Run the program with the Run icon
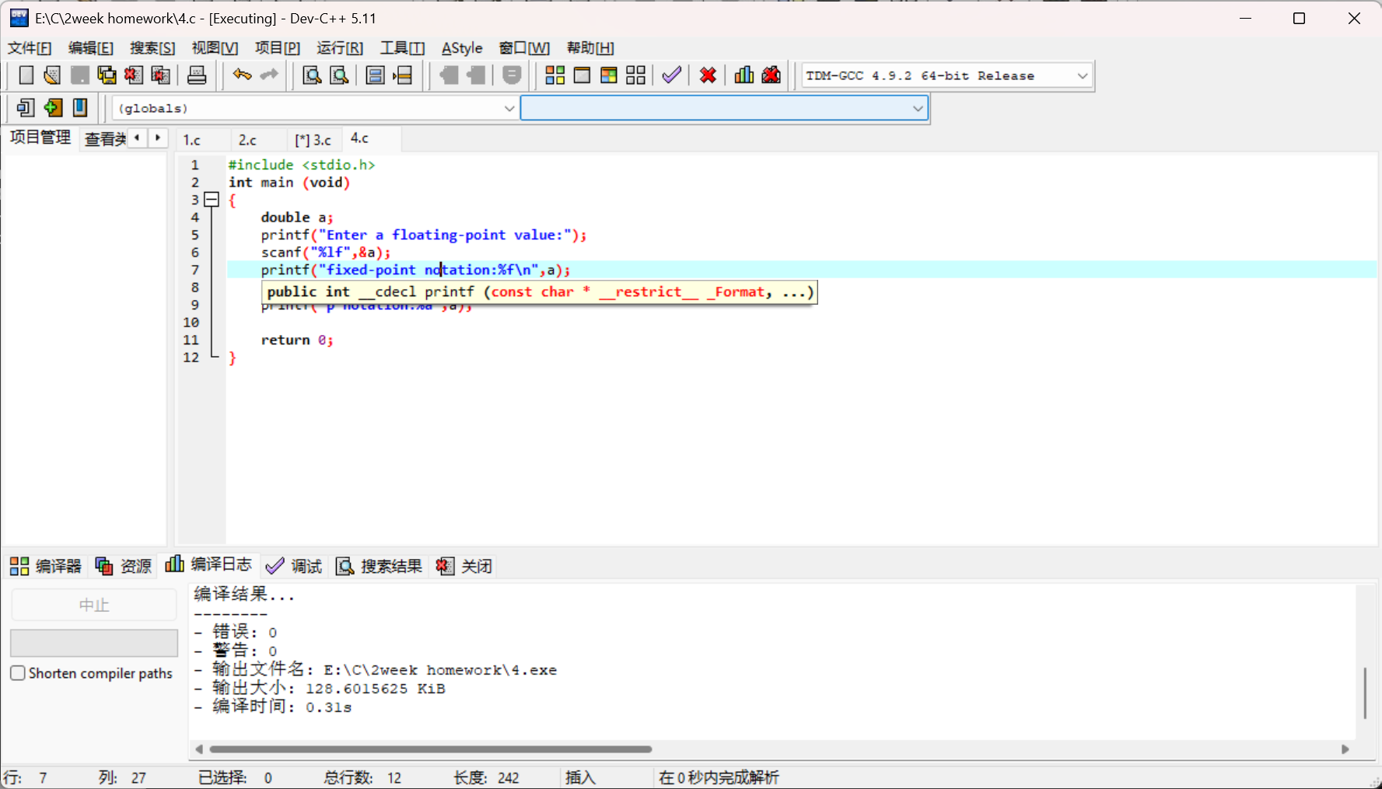 pyautogui.click(x=582, y=75)
